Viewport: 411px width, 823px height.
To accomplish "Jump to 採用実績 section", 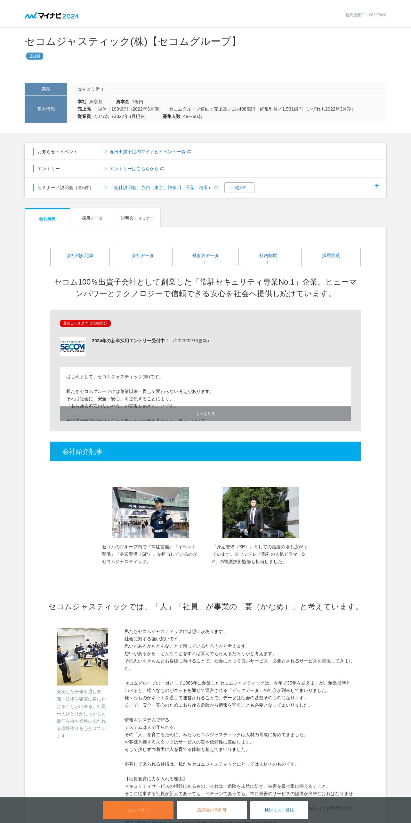I will pyautogui.click(x=331, y=257).
